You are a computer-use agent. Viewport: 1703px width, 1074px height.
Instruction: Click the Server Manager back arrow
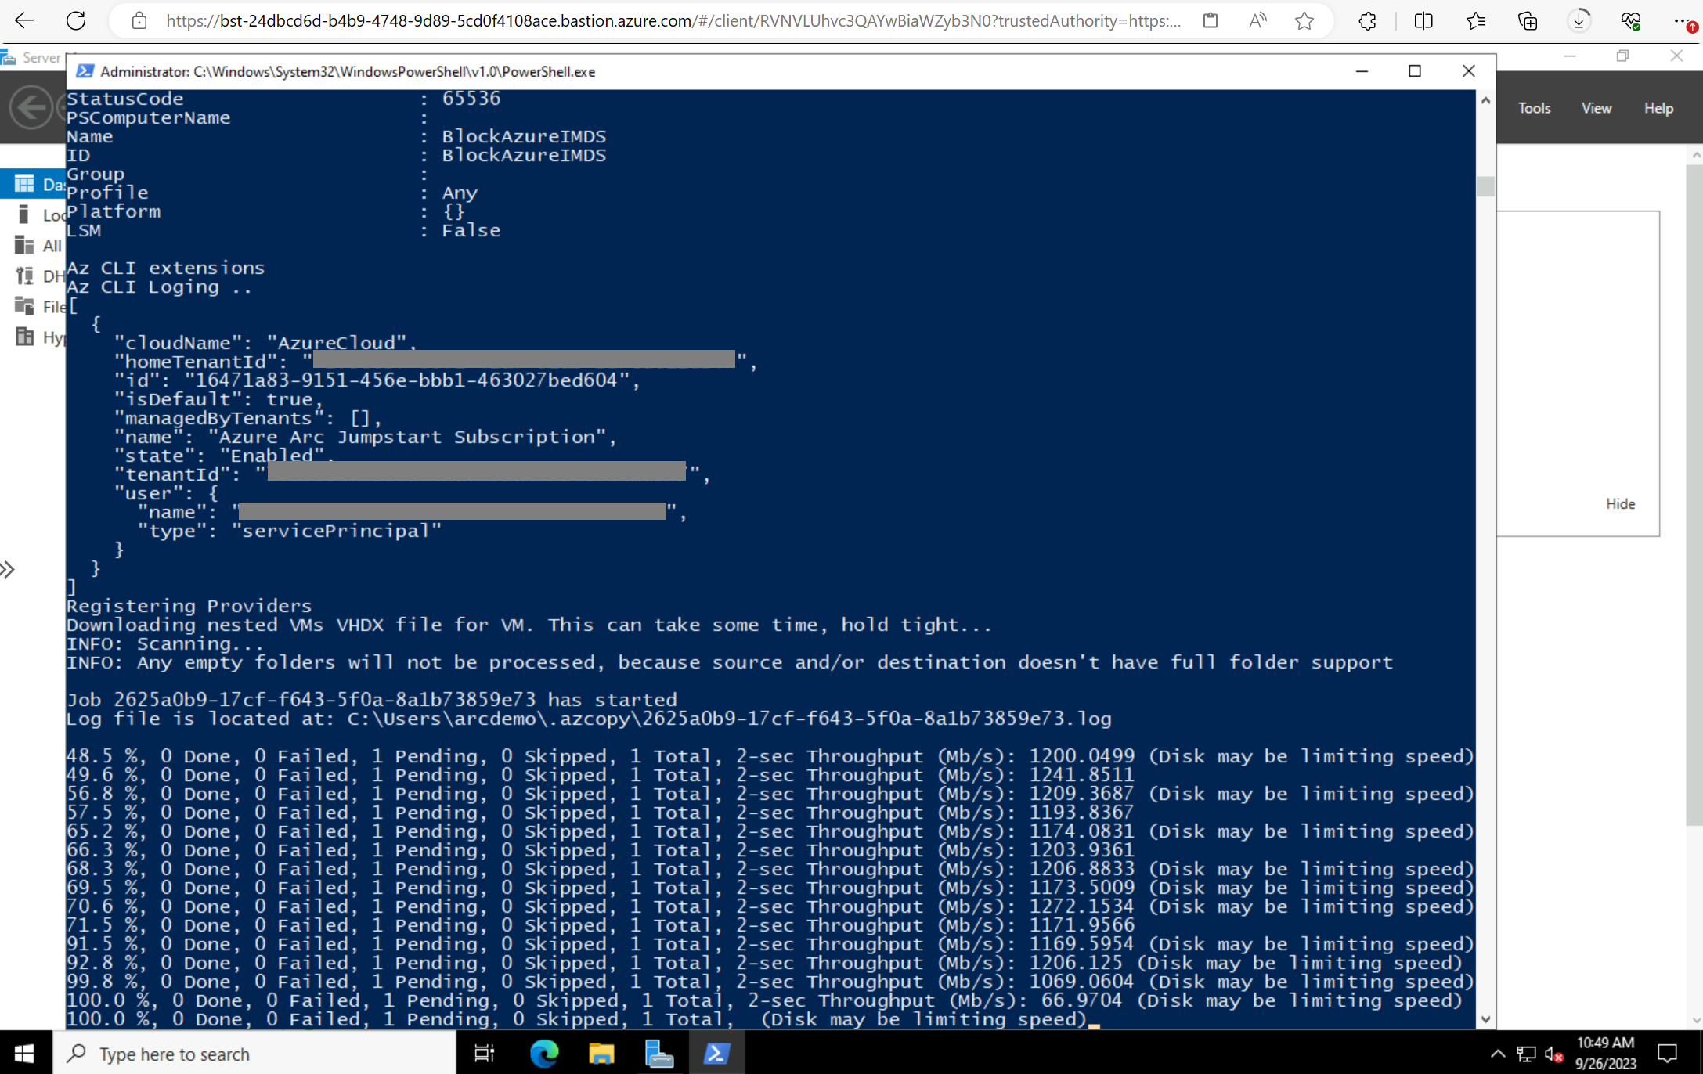[x=31, y=107]
